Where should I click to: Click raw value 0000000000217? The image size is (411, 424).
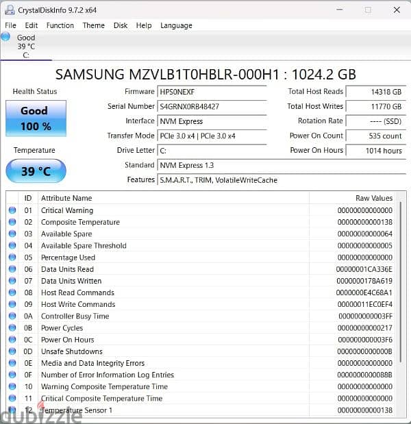(365, 328)
